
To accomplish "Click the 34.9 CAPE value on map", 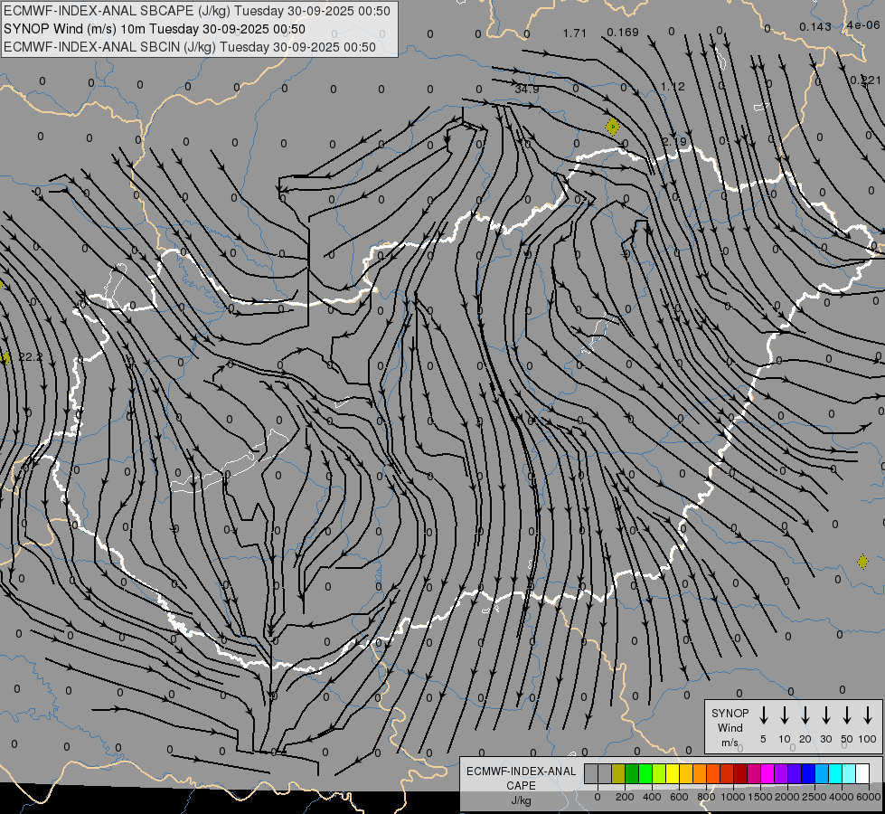I will 526,89.
